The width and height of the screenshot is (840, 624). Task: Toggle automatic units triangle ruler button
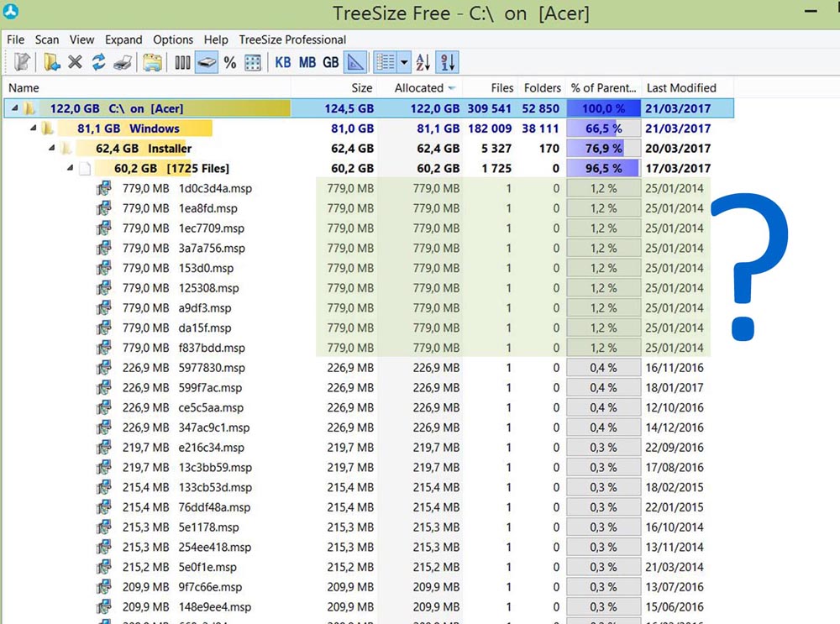click(x=355, y=62)
